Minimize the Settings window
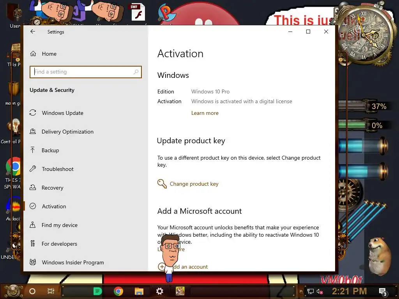This screenshot has height=299, width=399. click(x=290, y=32)
